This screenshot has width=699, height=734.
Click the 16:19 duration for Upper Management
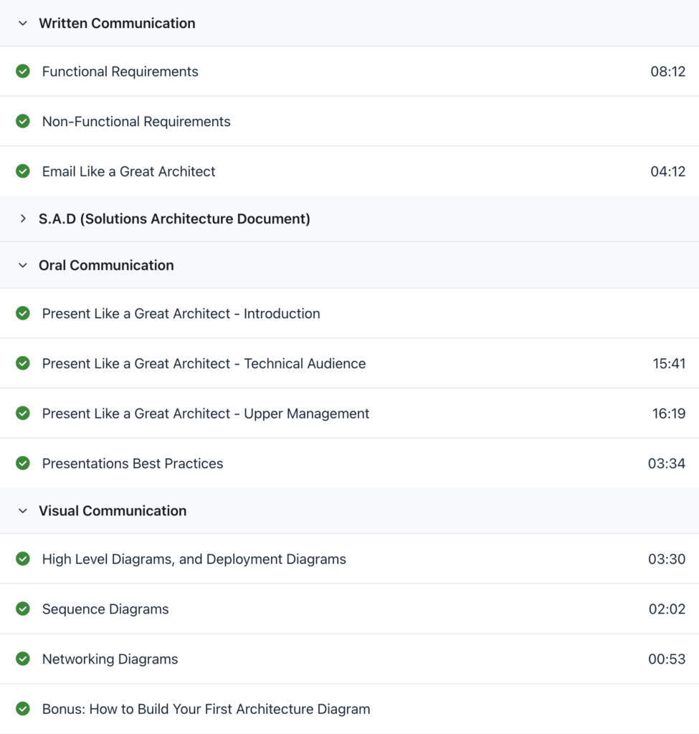(x=669, y=414)
